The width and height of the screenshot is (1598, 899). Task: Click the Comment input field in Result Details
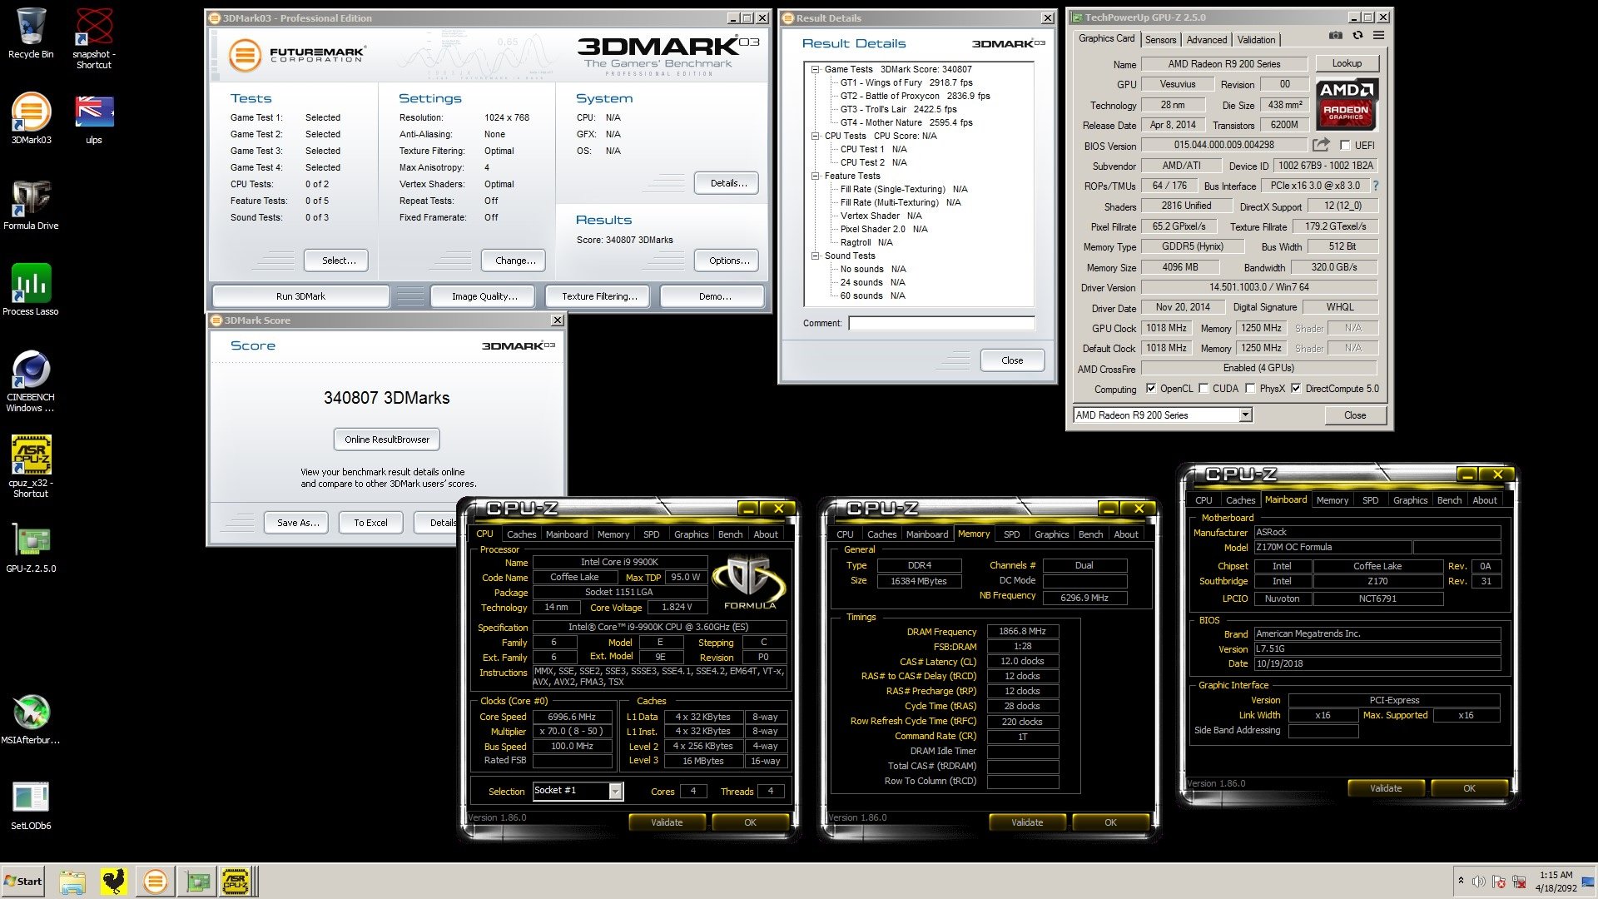[941, 323]
